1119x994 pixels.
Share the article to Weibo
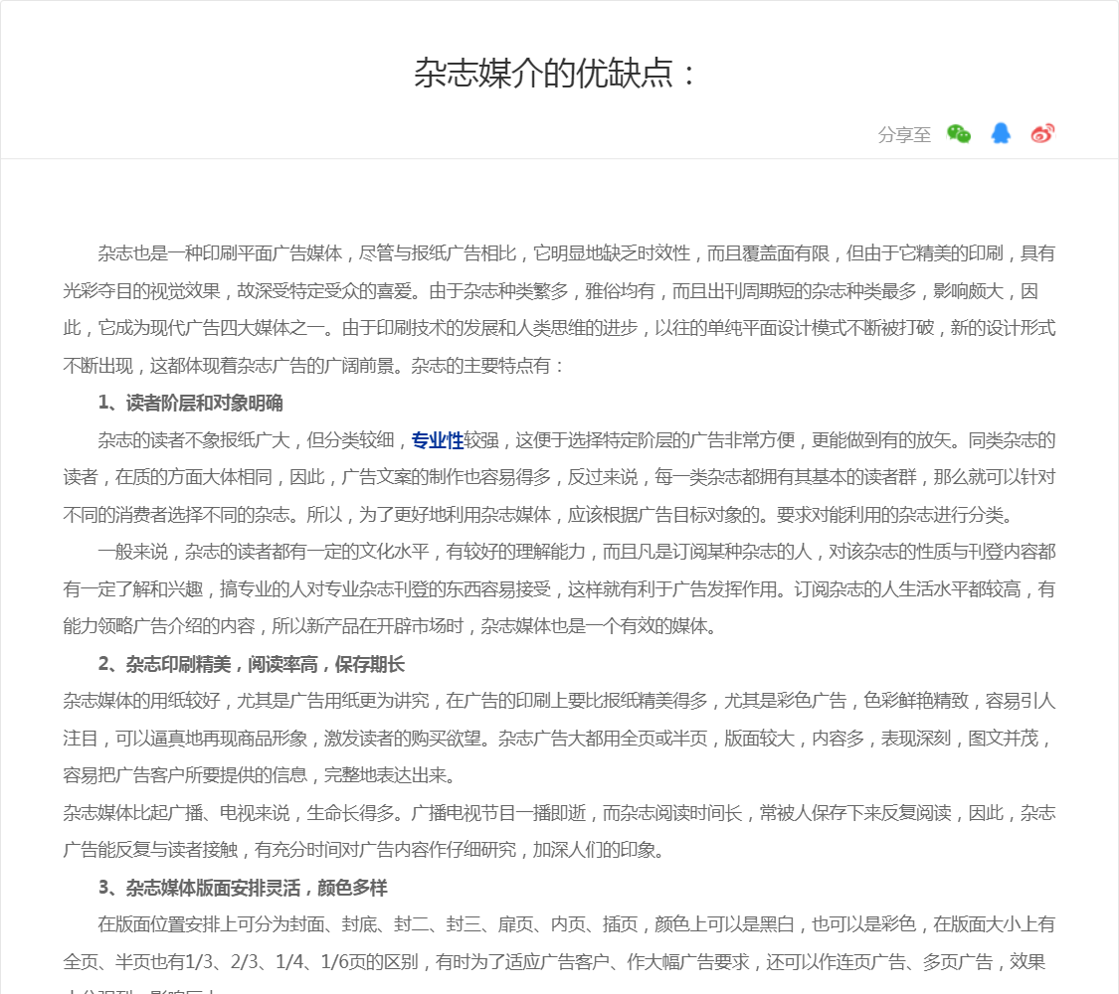pyautogui.click(x=1042, y=133)
